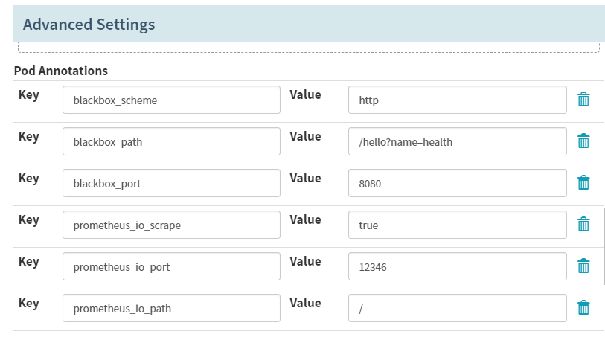Remove the blackbox_port annotation via trash icon

coord(583,183)
